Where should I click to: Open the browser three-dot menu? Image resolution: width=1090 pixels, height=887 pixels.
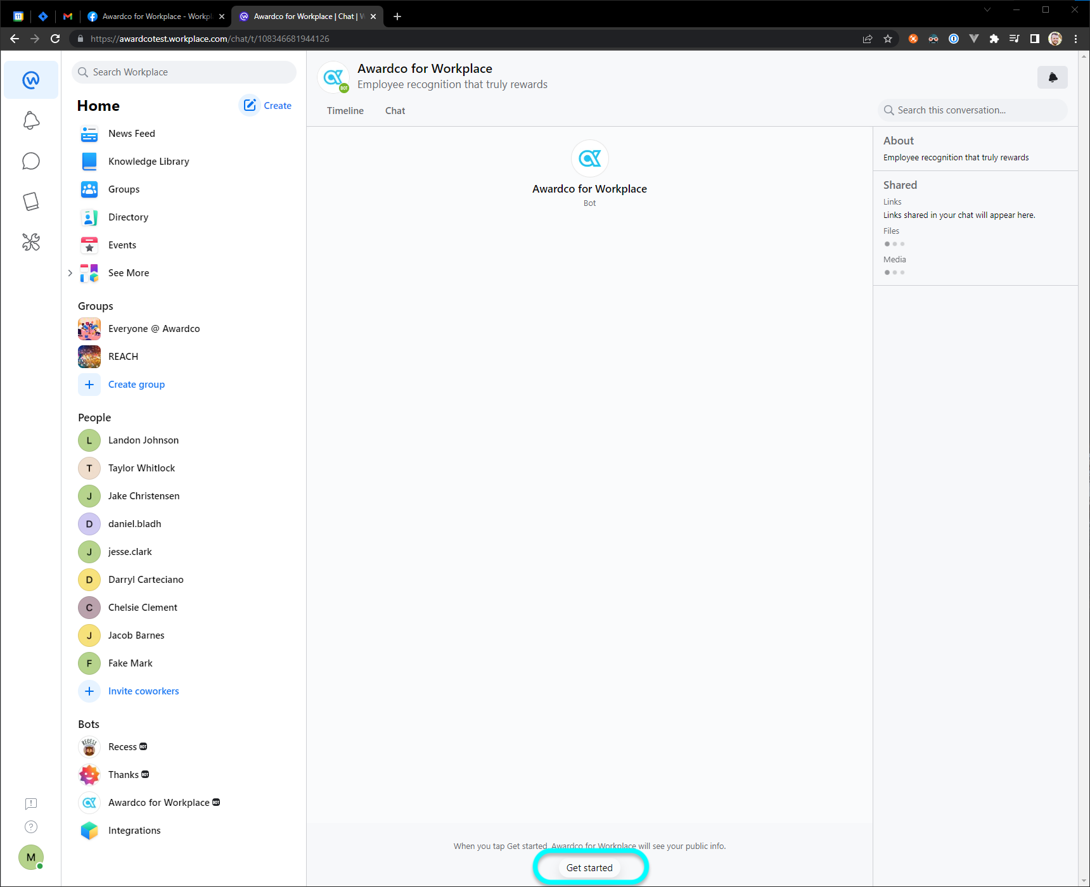click(1075, 39)
